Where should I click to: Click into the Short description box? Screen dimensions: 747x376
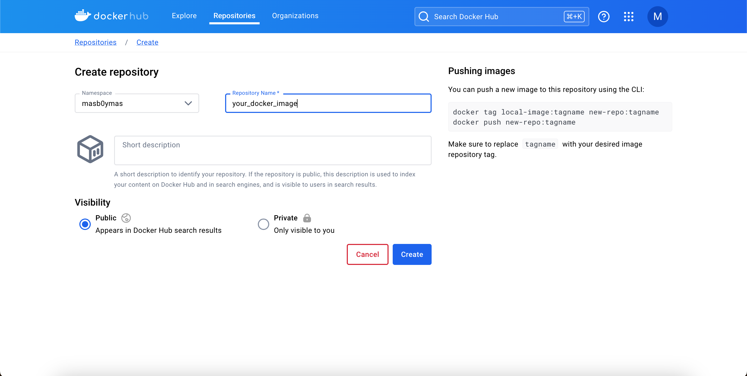(x=273, y=150)
